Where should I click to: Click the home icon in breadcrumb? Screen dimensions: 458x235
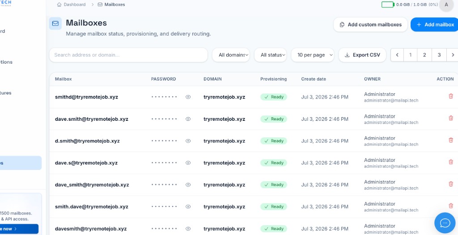(x=59, y=4)
